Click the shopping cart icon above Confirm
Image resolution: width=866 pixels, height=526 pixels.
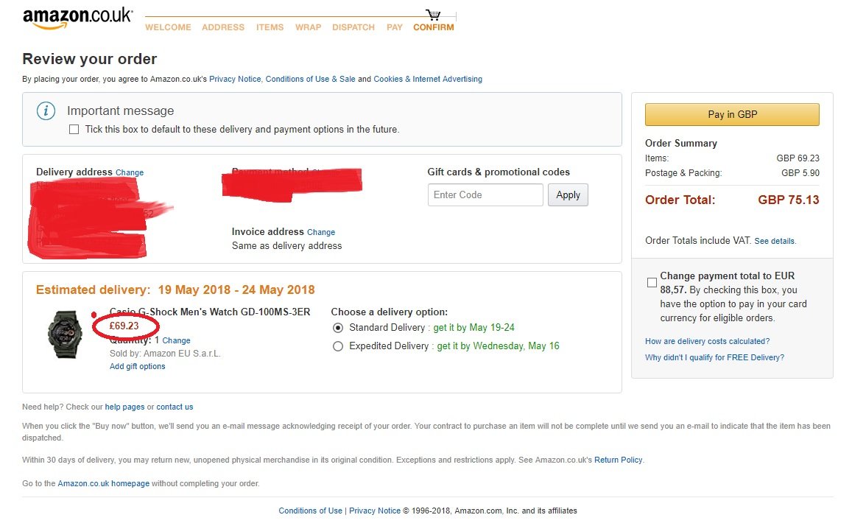[433, 15]
